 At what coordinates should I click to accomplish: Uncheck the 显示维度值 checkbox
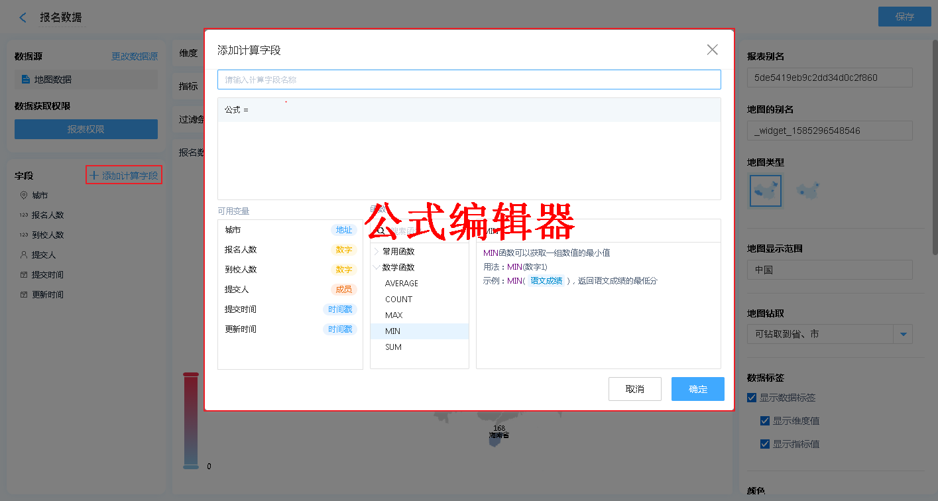click(765, 421)
